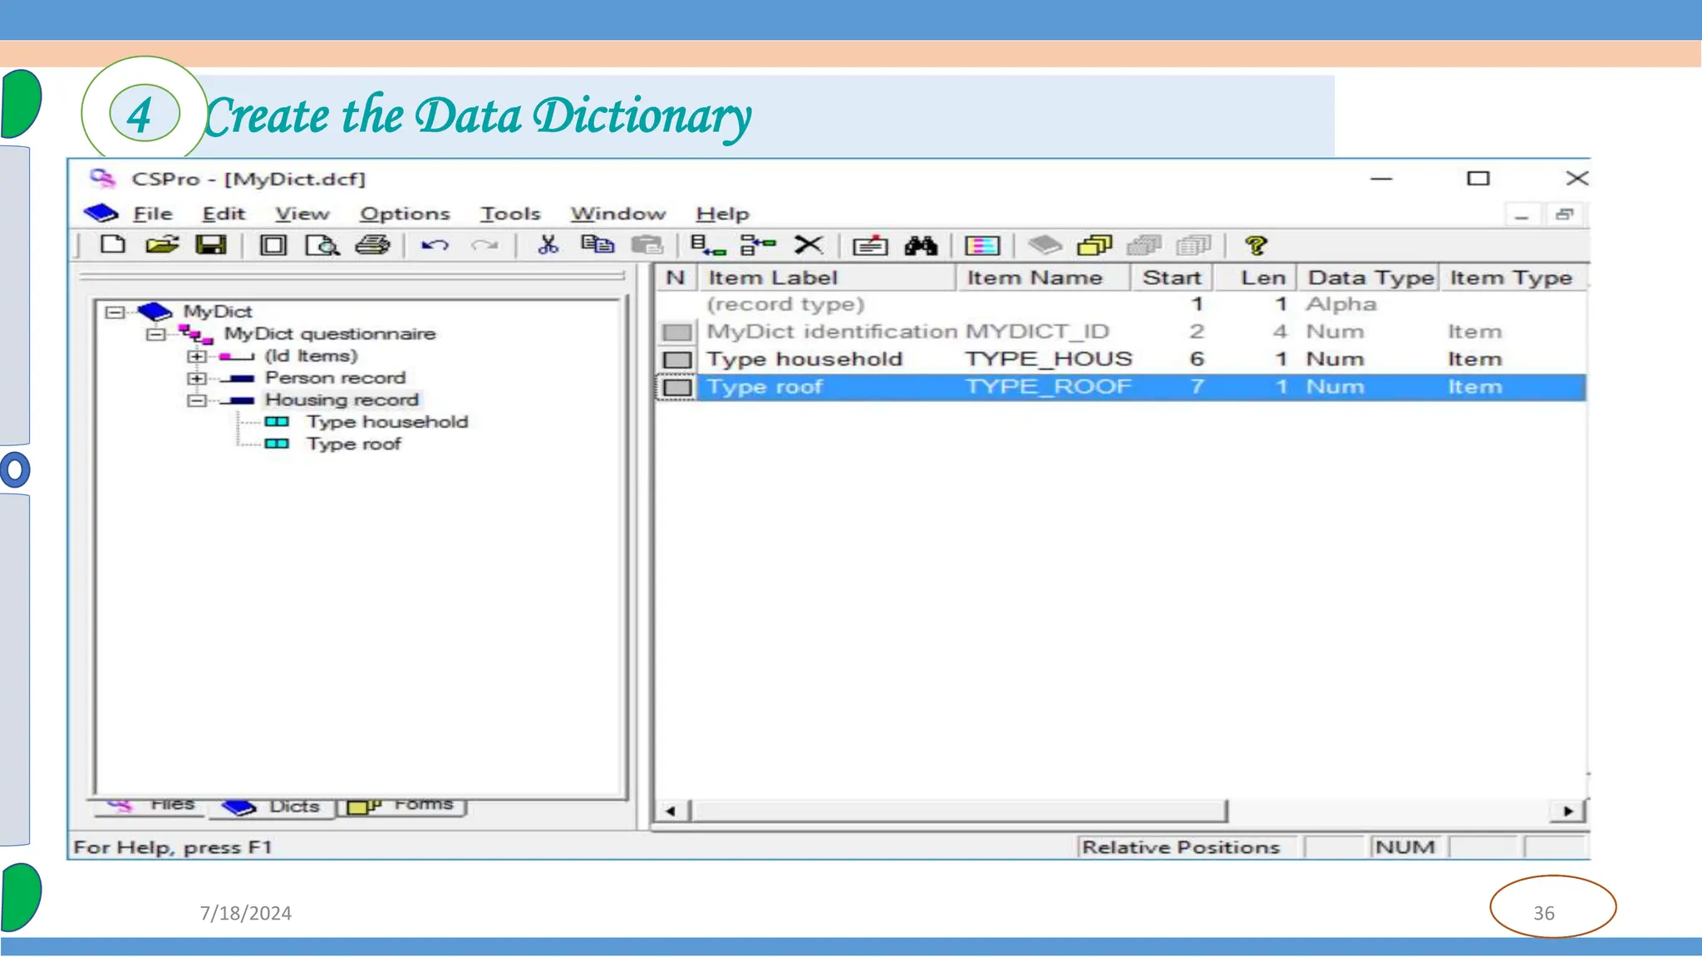Click the horizontal scrollbar thumb

959,811
